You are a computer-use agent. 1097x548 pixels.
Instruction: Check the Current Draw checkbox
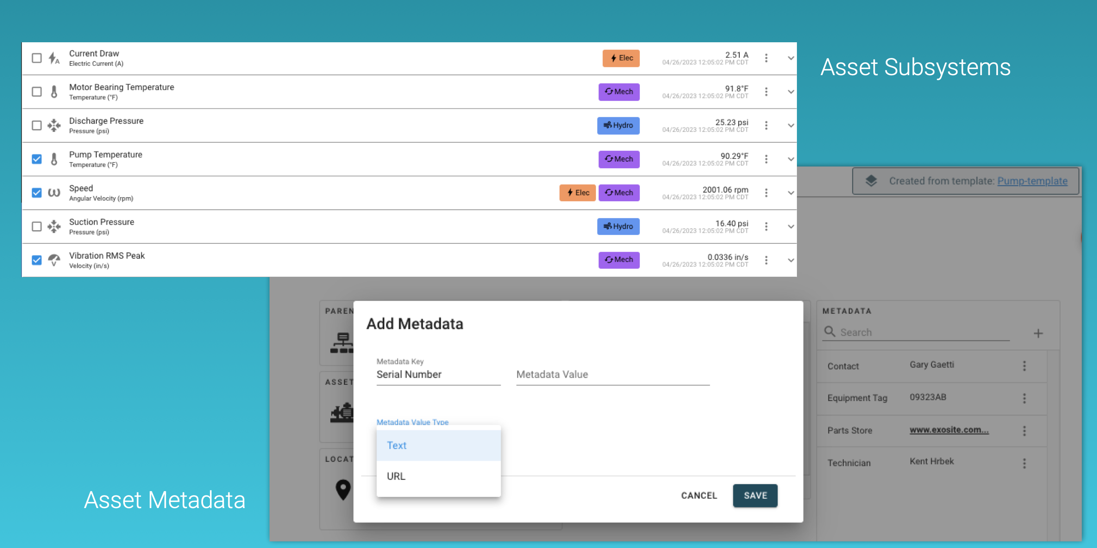36,58
